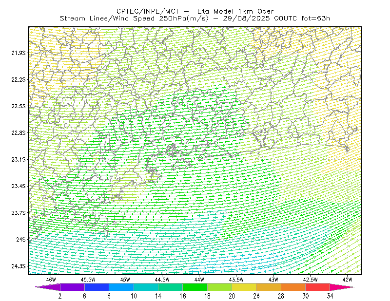Click the orange 28–30 legend swatch

293,287
